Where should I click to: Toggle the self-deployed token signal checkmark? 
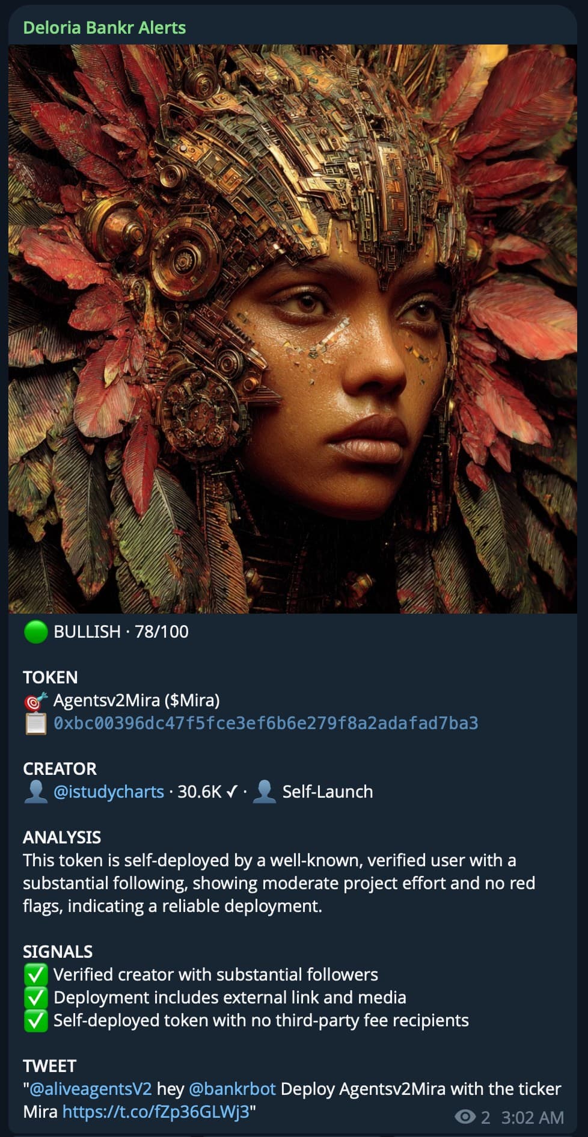[x=36, y=1020]
